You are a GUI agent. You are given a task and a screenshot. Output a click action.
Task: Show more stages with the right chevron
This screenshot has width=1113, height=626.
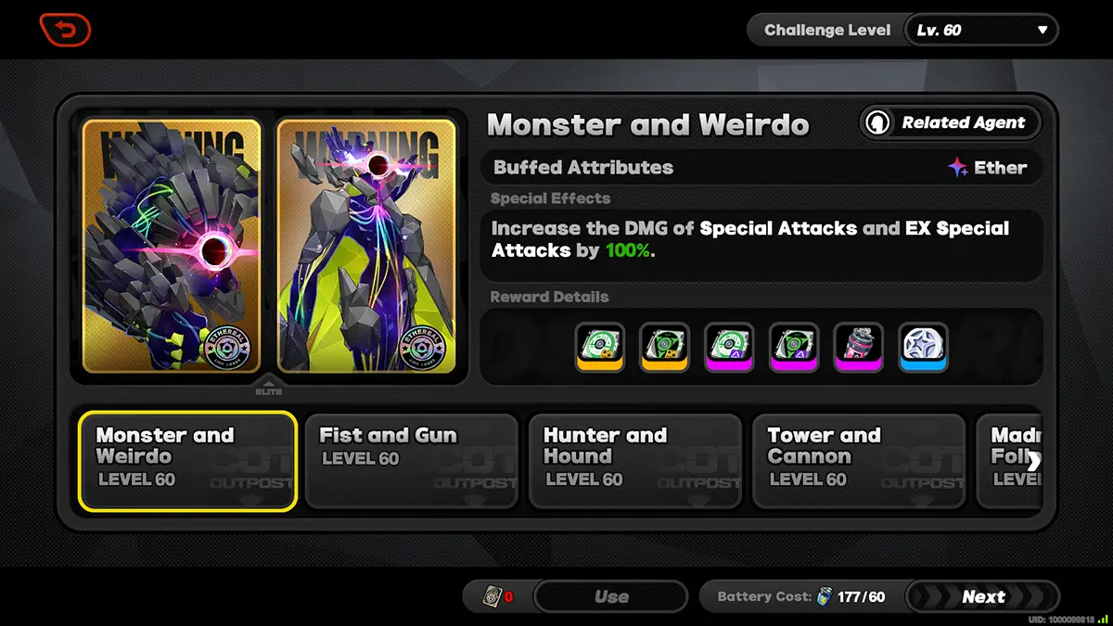tap(1033, 461)
